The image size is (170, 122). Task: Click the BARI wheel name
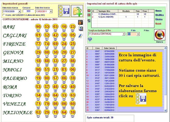pos(9,27)
